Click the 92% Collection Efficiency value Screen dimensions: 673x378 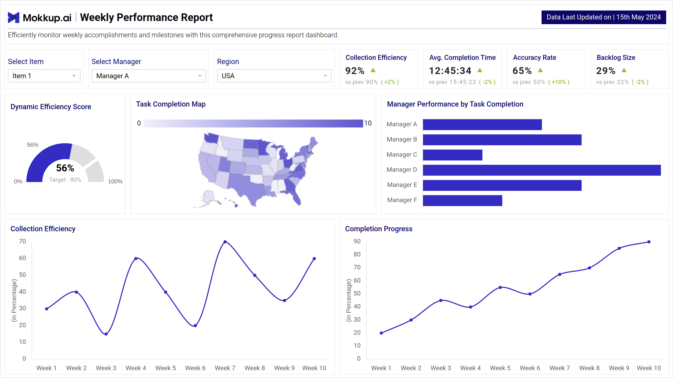point(355,71)
